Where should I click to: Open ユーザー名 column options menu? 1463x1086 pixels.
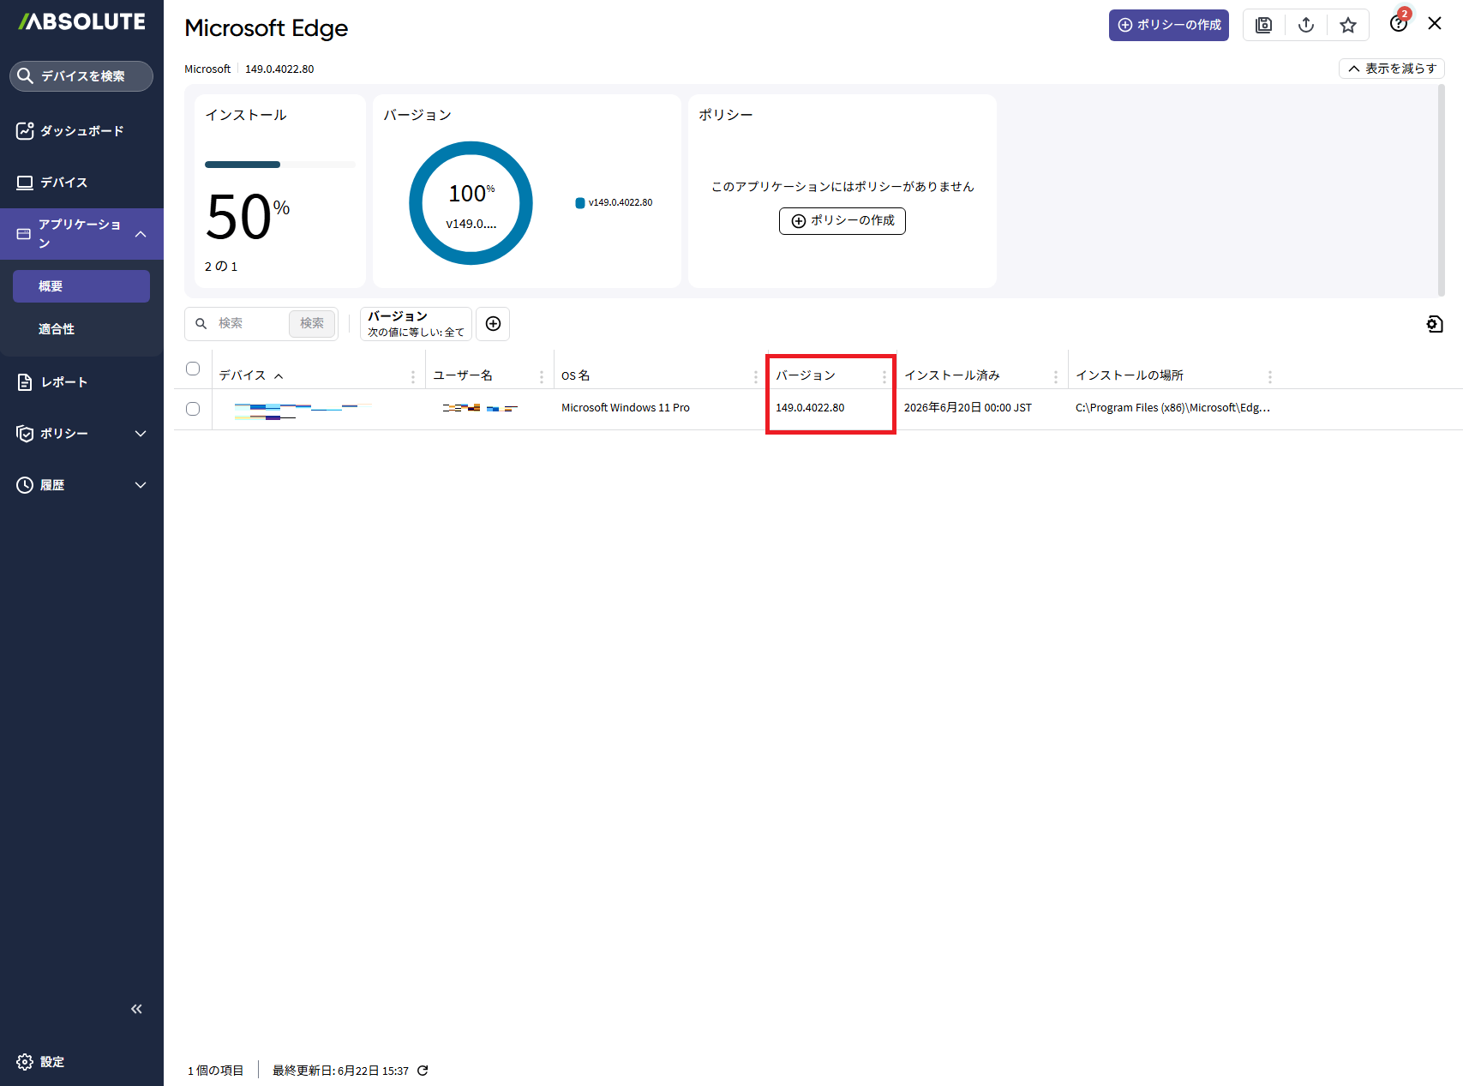point(542,376)
